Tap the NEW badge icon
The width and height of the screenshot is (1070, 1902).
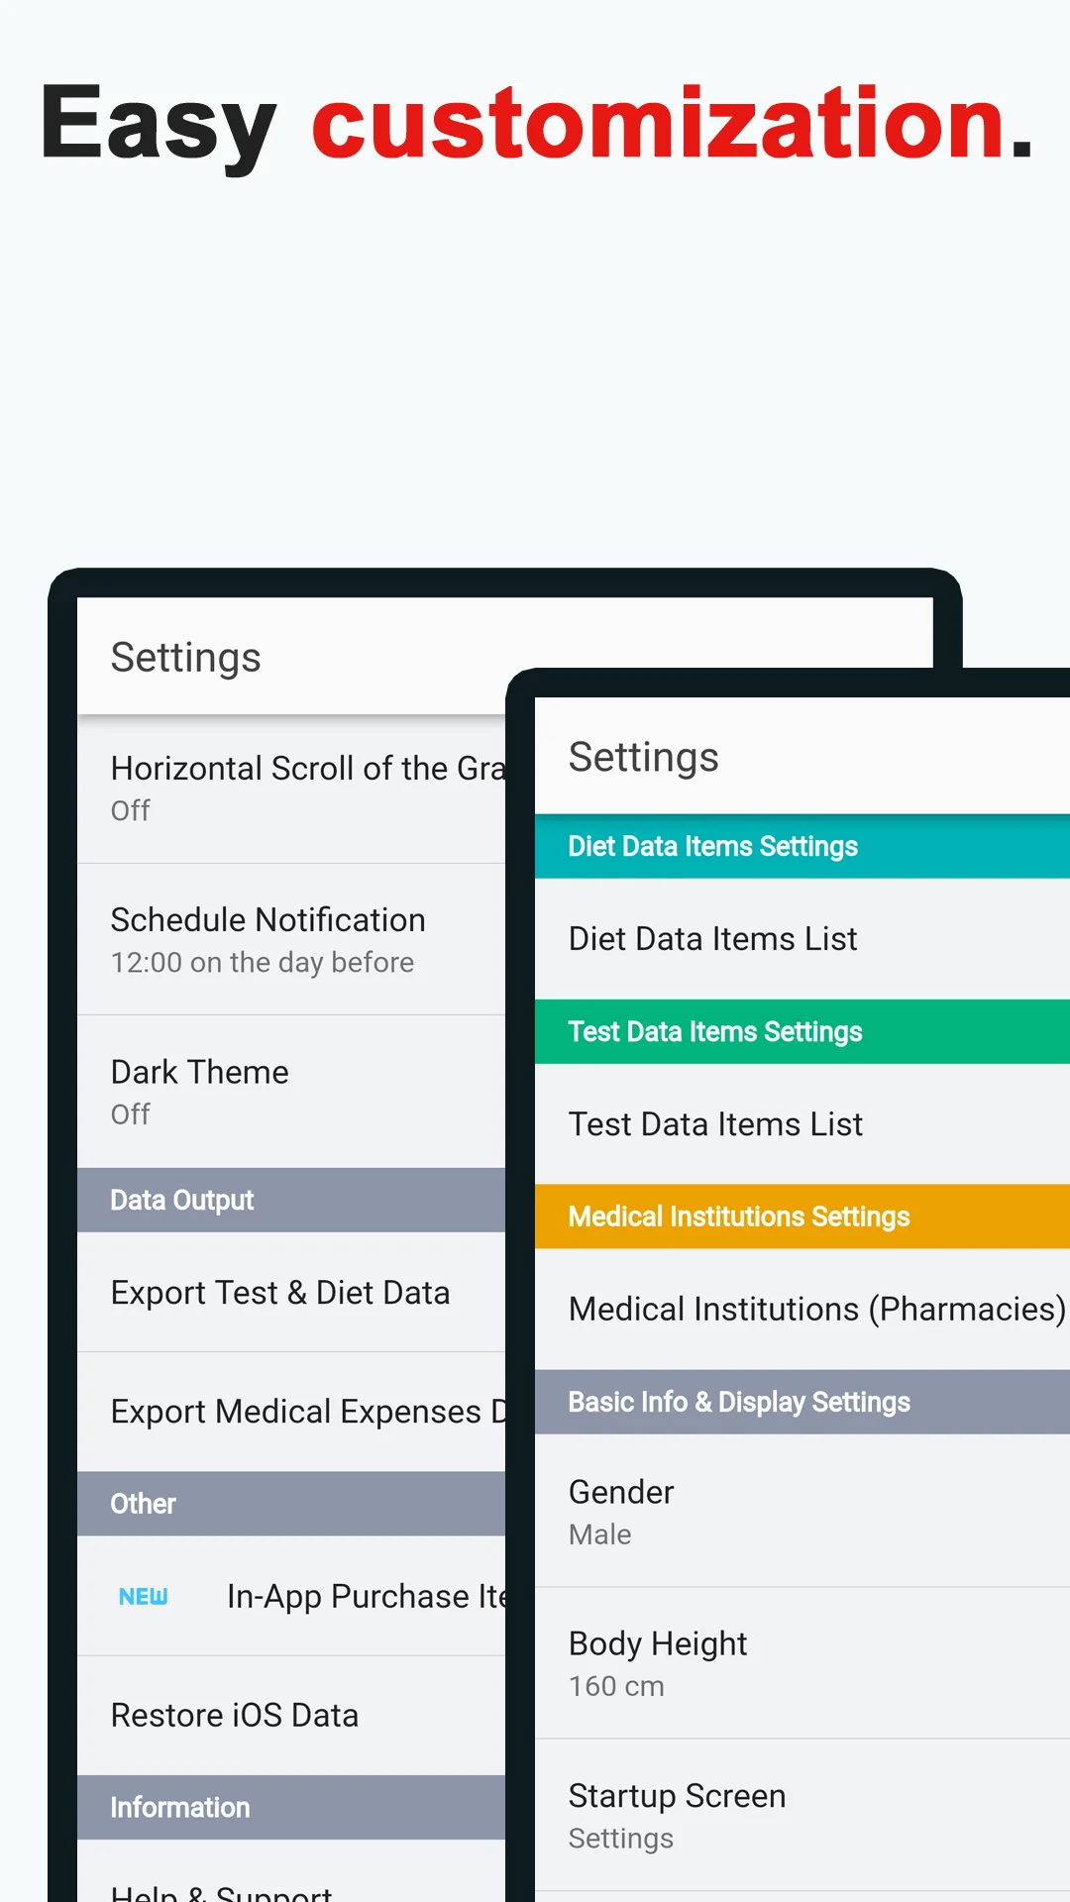point(143,1596)
